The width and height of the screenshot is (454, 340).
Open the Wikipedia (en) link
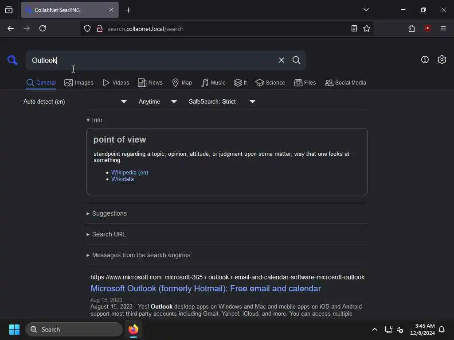click(130, 172)
